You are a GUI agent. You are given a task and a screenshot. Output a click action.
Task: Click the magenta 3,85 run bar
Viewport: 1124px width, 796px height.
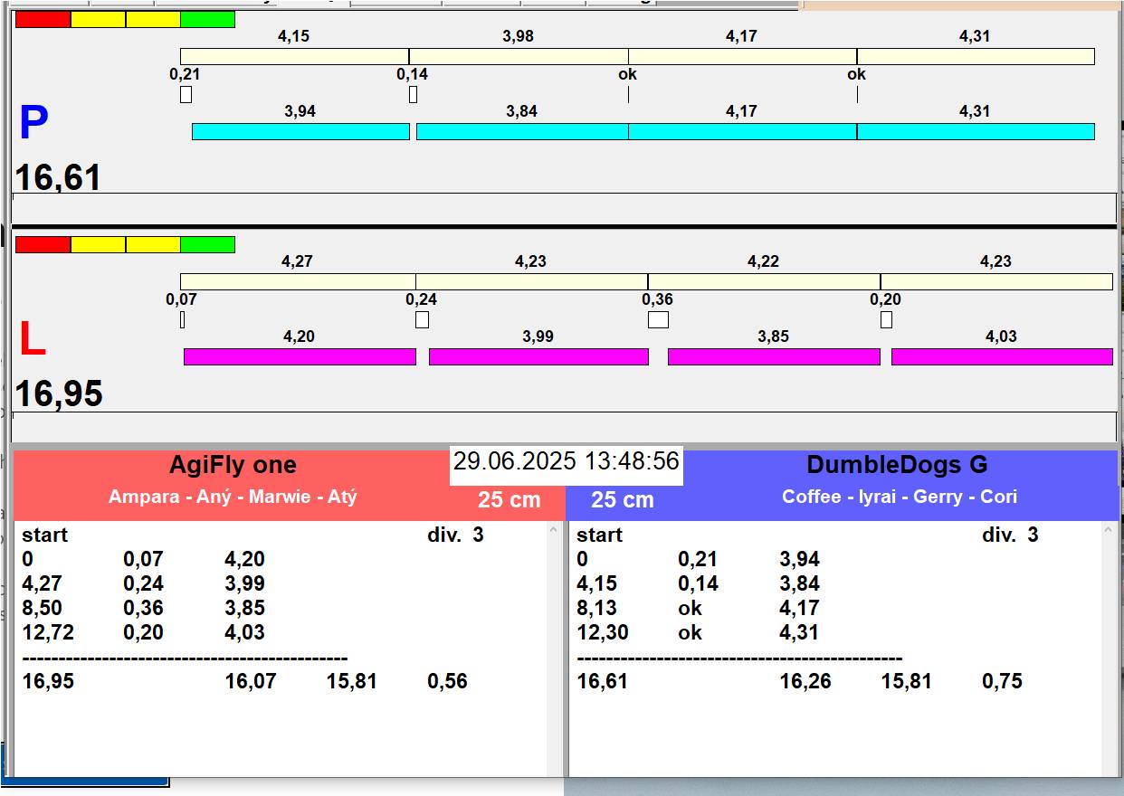click(773, 356)
